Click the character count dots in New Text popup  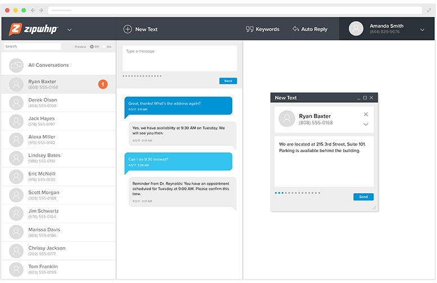[298, 193]
